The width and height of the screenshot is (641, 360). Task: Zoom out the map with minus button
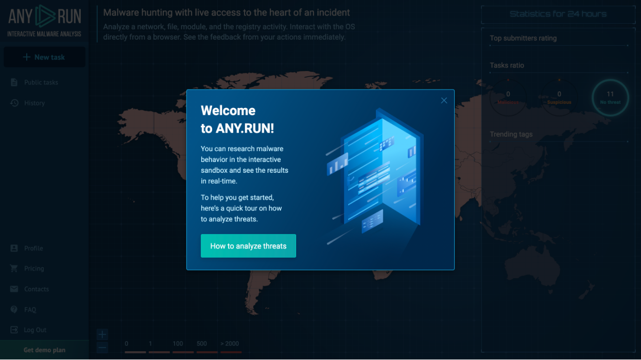tap(102, 348)
